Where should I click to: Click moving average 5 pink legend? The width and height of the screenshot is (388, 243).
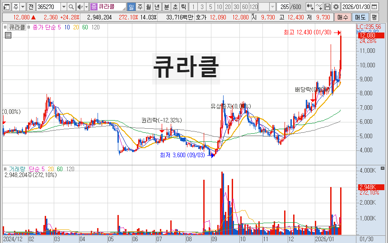59,27
